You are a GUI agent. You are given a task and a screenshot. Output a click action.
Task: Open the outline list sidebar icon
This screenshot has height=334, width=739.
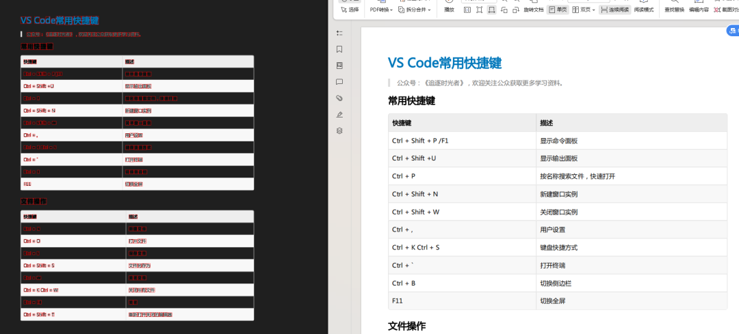pyautogui.click(x=339, y=33)
